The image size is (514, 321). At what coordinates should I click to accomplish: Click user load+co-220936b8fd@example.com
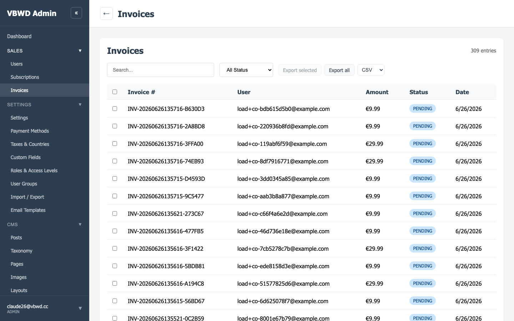pos(283,126)
